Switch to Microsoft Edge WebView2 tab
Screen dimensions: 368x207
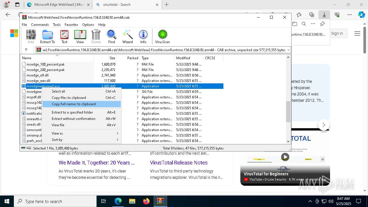coord(58,5)
